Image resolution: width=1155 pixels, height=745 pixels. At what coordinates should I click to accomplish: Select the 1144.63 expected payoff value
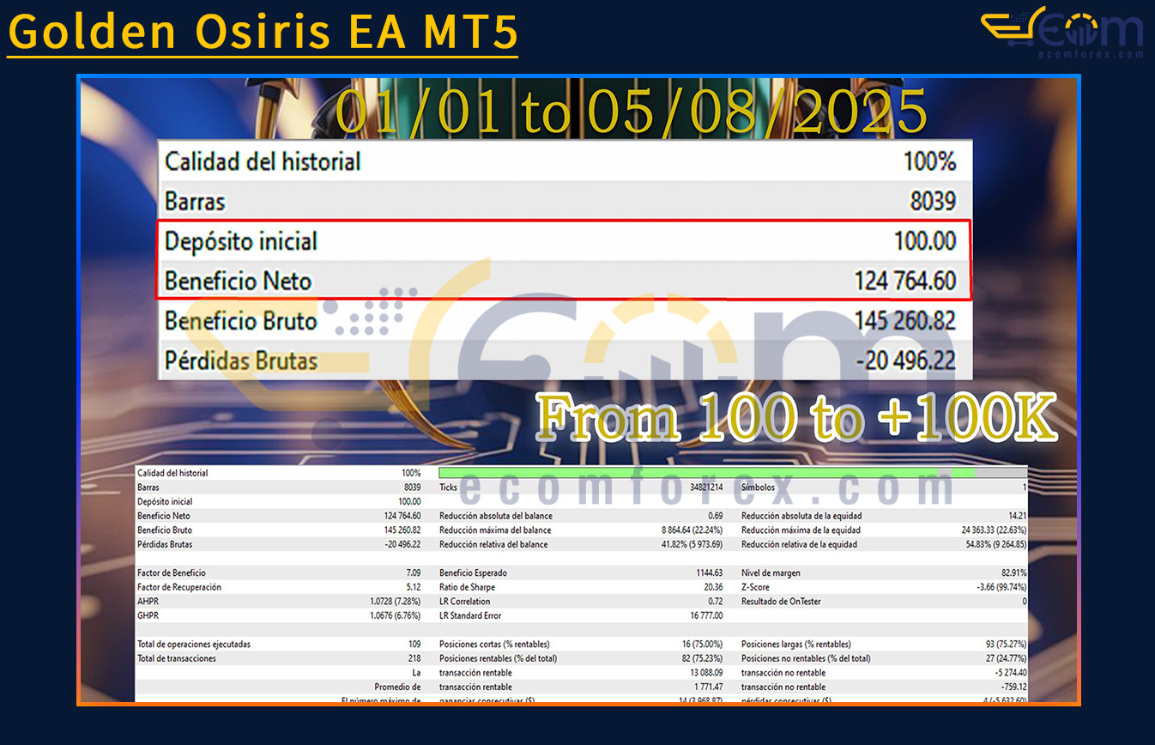pos(710,572)
